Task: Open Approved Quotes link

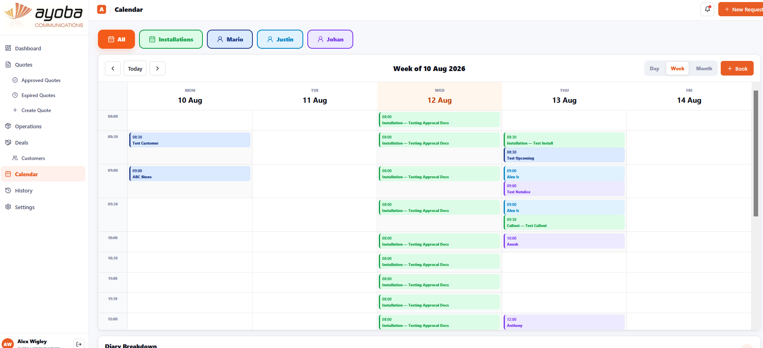Action: click(x=41, y=80)
